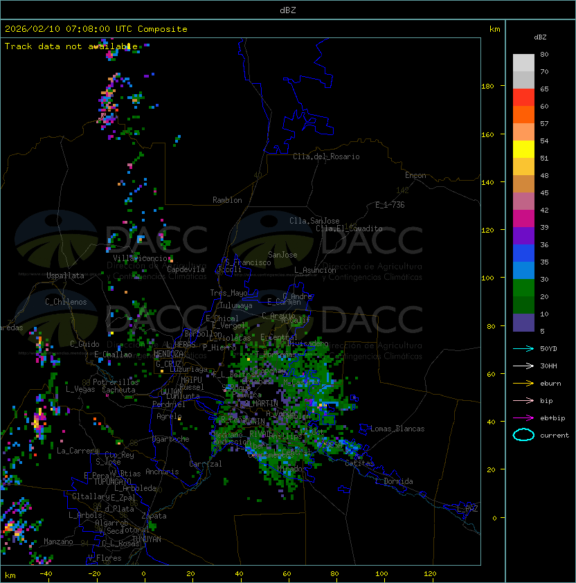This screenshot has height=583, width=576.
Task: Click the SanJose map label
Action: pyautogui.click(x=282, y=255)
